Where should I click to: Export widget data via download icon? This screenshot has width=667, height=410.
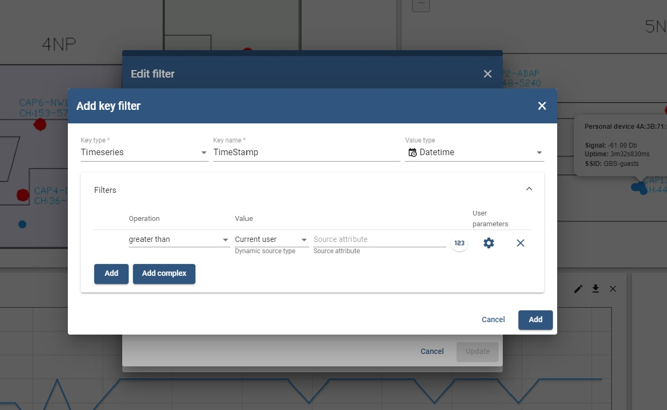[595, 289]
